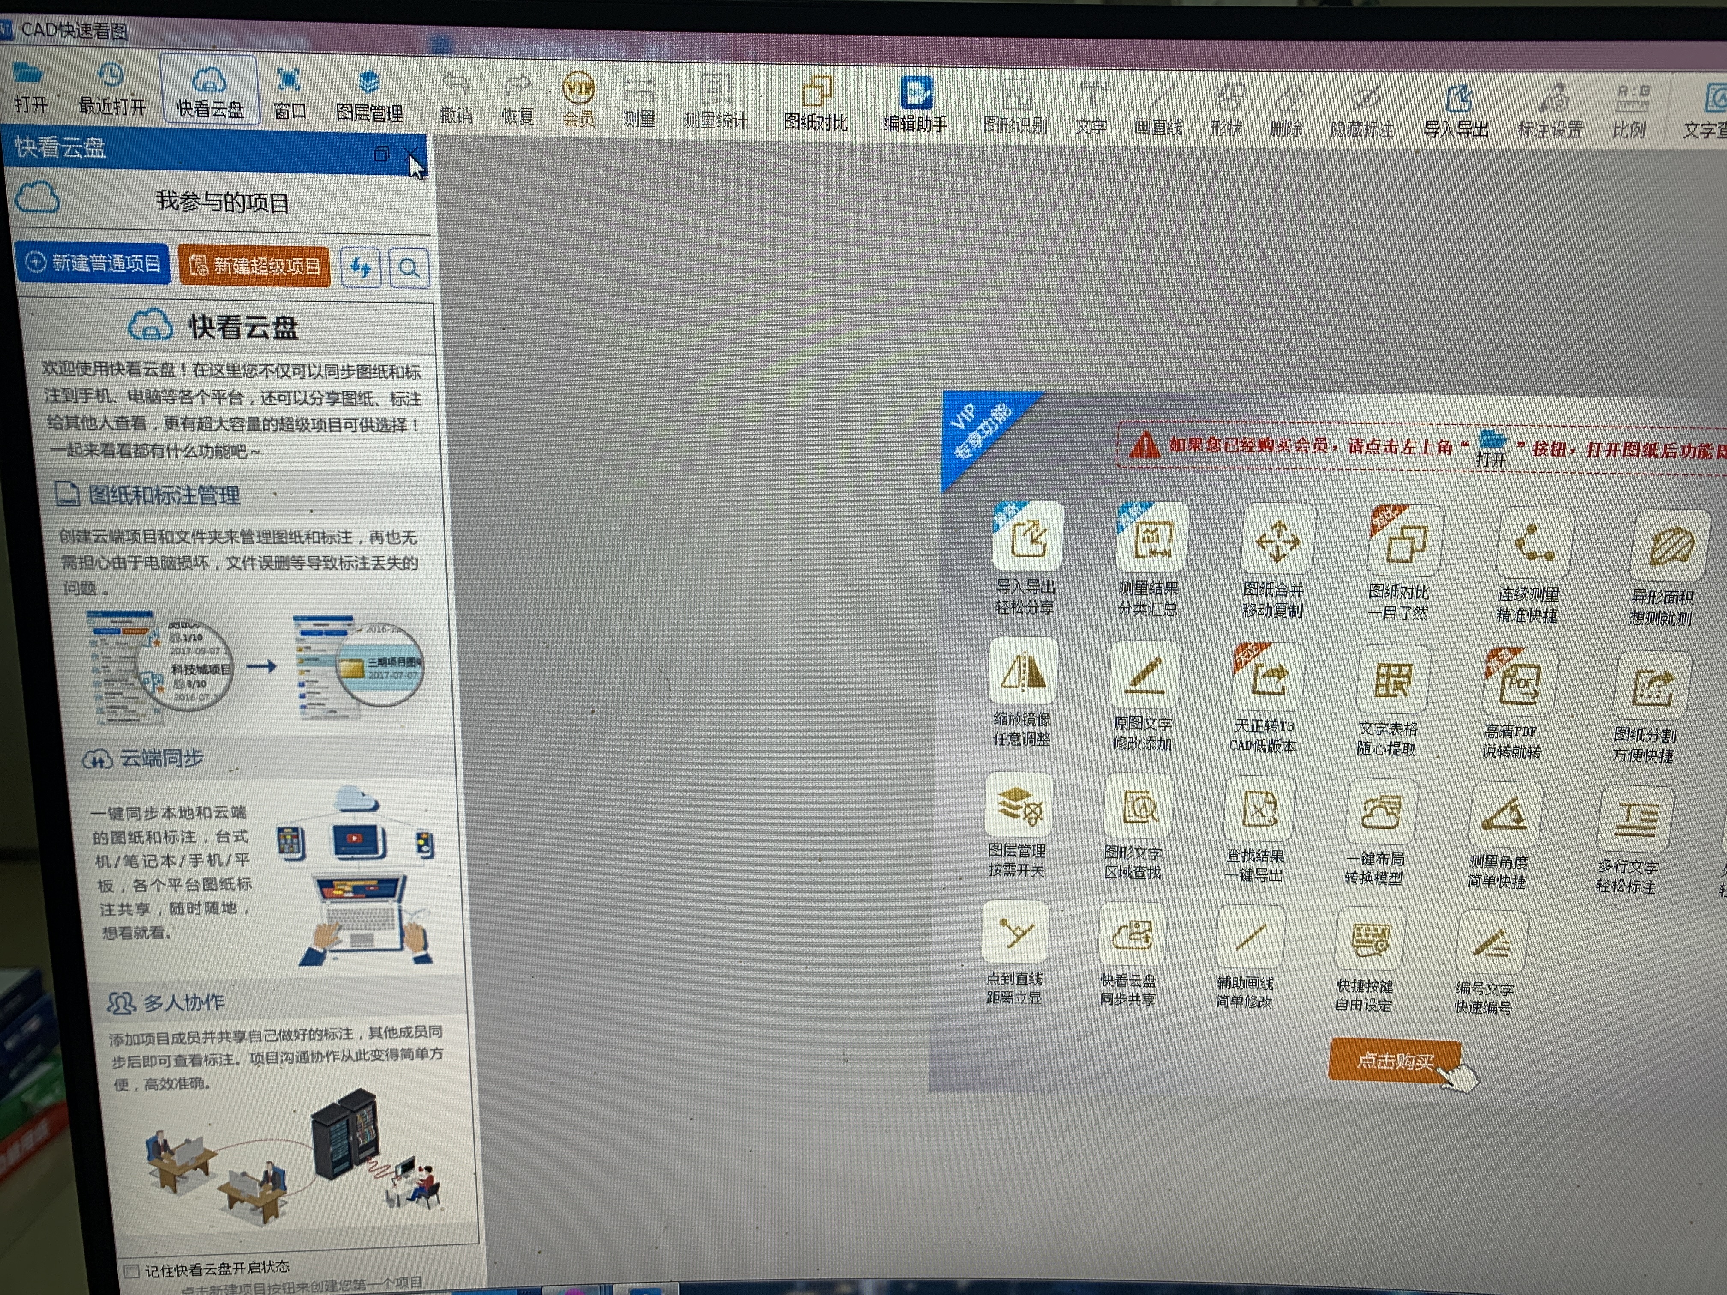This screenshot has height=1295, width=1727.
Task: Open 图层管理 layer manager in toolbar
Action: coord(369,96)
